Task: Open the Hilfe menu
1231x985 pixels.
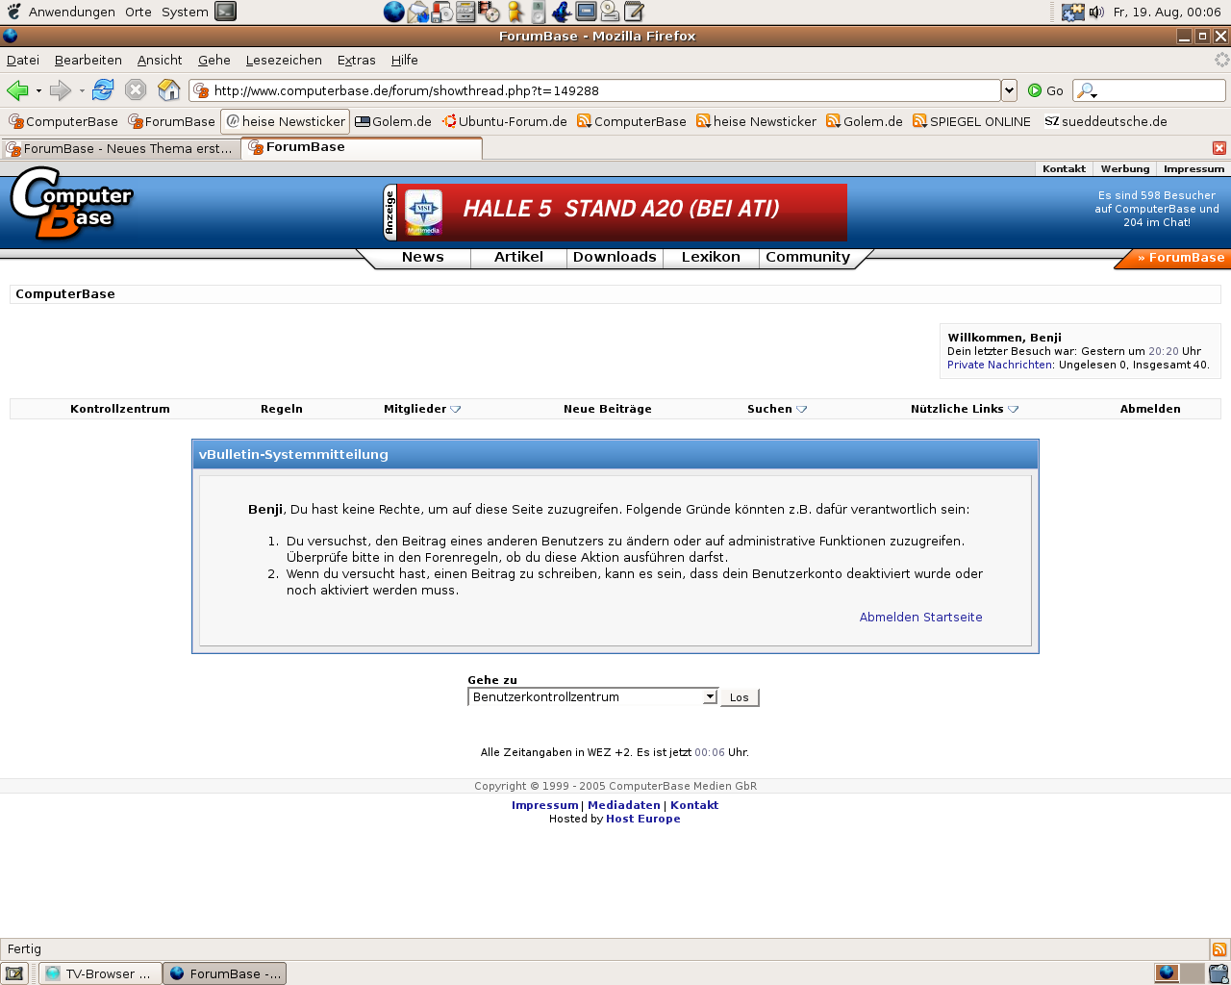Action: [404, 60]
